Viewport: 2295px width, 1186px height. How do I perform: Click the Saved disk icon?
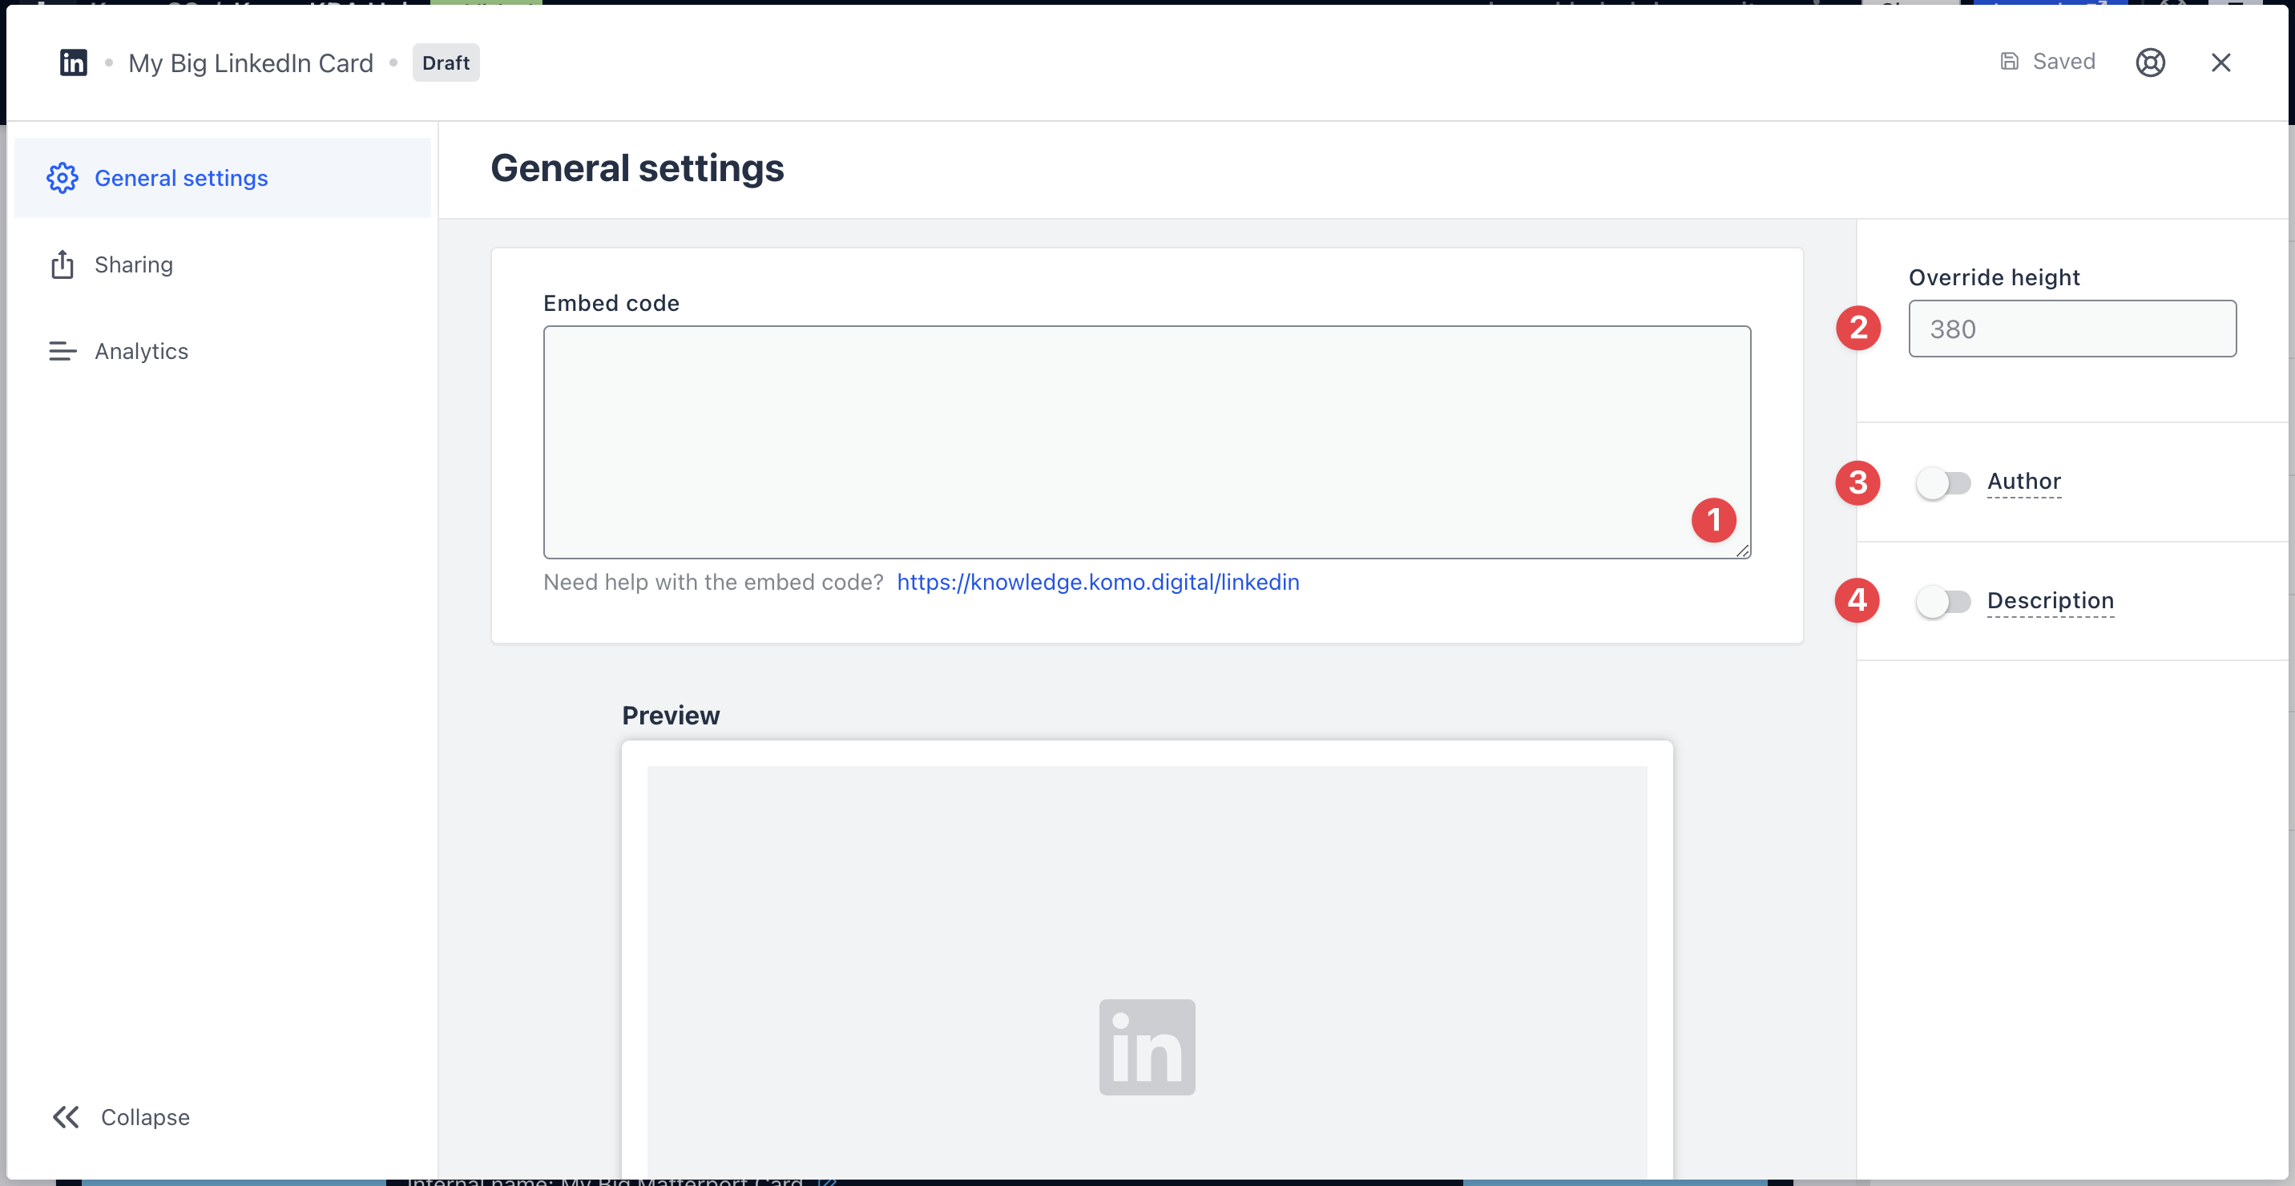pyautogui.click(x=2009, y=62)
